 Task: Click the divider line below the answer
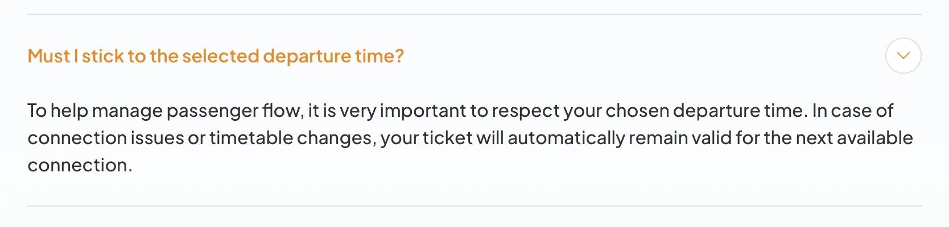click(474, 206)
